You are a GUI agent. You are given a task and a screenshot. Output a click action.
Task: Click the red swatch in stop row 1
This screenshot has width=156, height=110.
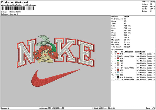pos(118,54)
